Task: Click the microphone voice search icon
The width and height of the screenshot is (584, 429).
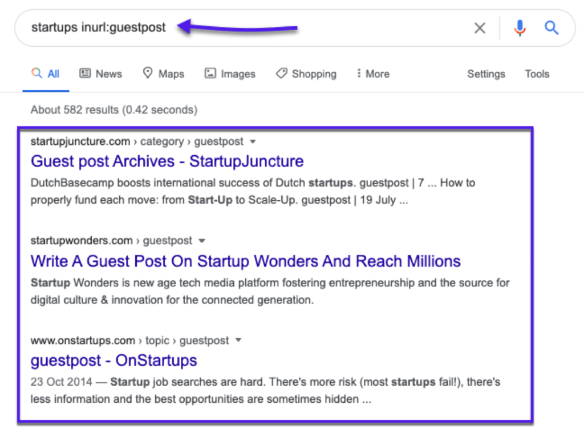Action: click(520, 27)
